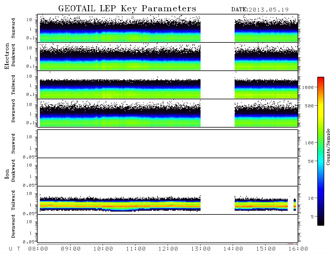Select the Ion Dawnward axis label
330x254 pixels.
[13, 226]
